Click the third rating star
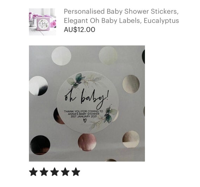200x187 pixels. [55, 172]
